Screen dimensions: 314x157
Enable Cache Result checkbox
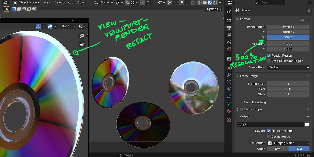(269, 136)
